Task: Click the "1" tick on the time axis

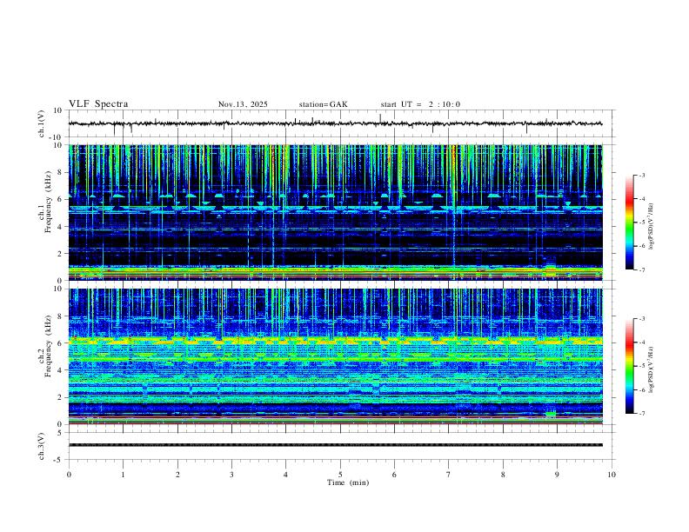Action: coord(123,475)
